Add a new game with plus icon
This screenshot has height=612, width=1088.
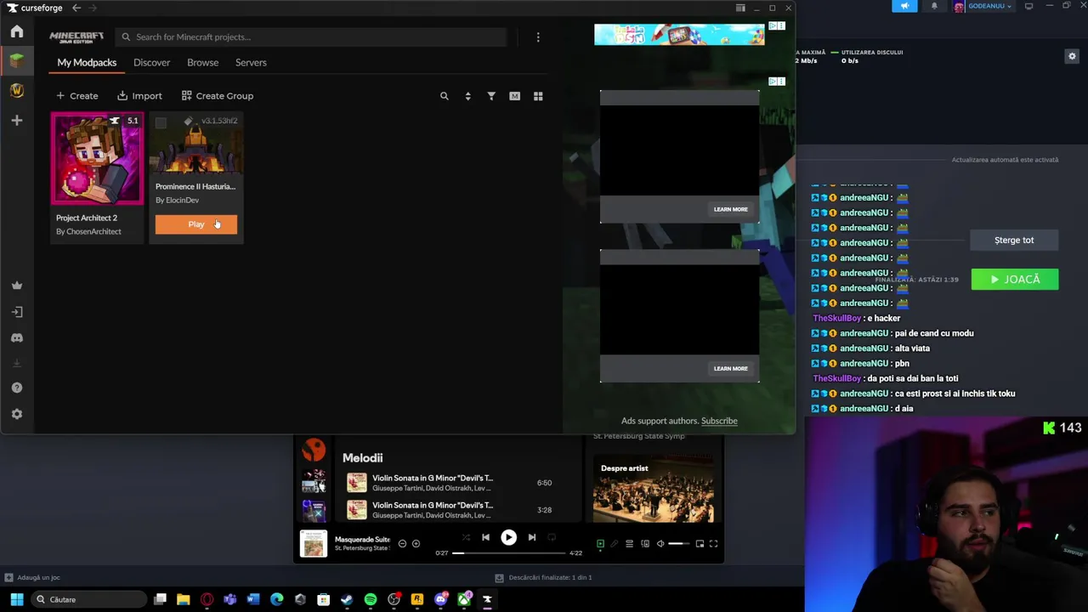tap(17, 121)
